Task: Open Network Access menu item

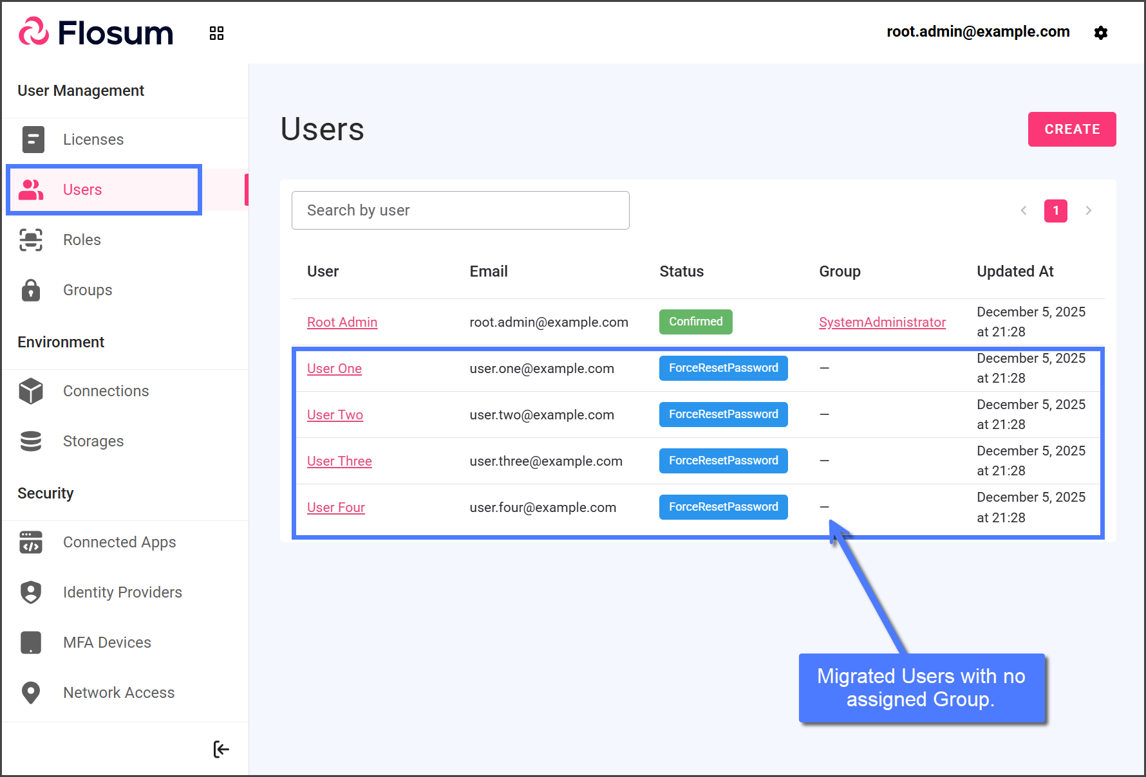Action: [x=118, y=693]
